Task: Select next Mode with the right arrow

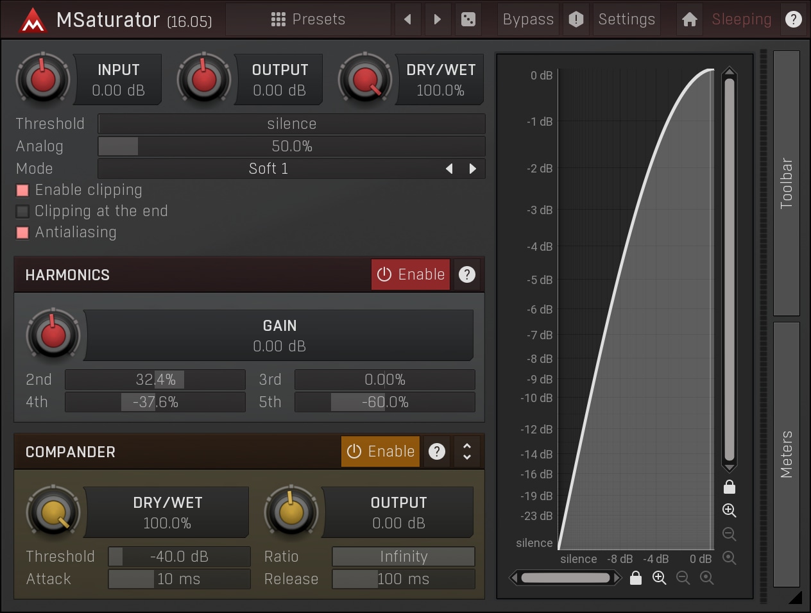Action: (473, 169)
